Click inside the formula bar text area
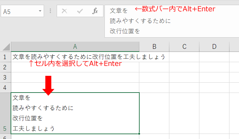Image resolution: width=239 pixels, height=139 pixels. [x=171, y=20]
